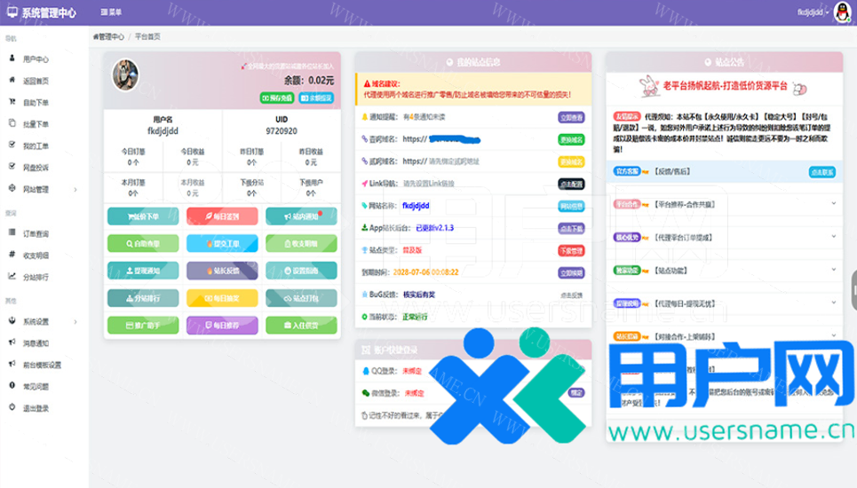Open 消息通知 in the sidebar
The height and width of the screenshot is (488, 857).
(36, 342)
